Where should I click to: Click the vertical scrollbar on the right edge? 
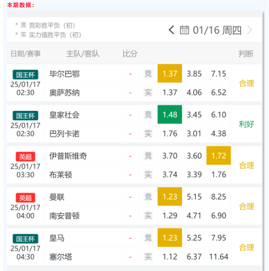[264, 141]
